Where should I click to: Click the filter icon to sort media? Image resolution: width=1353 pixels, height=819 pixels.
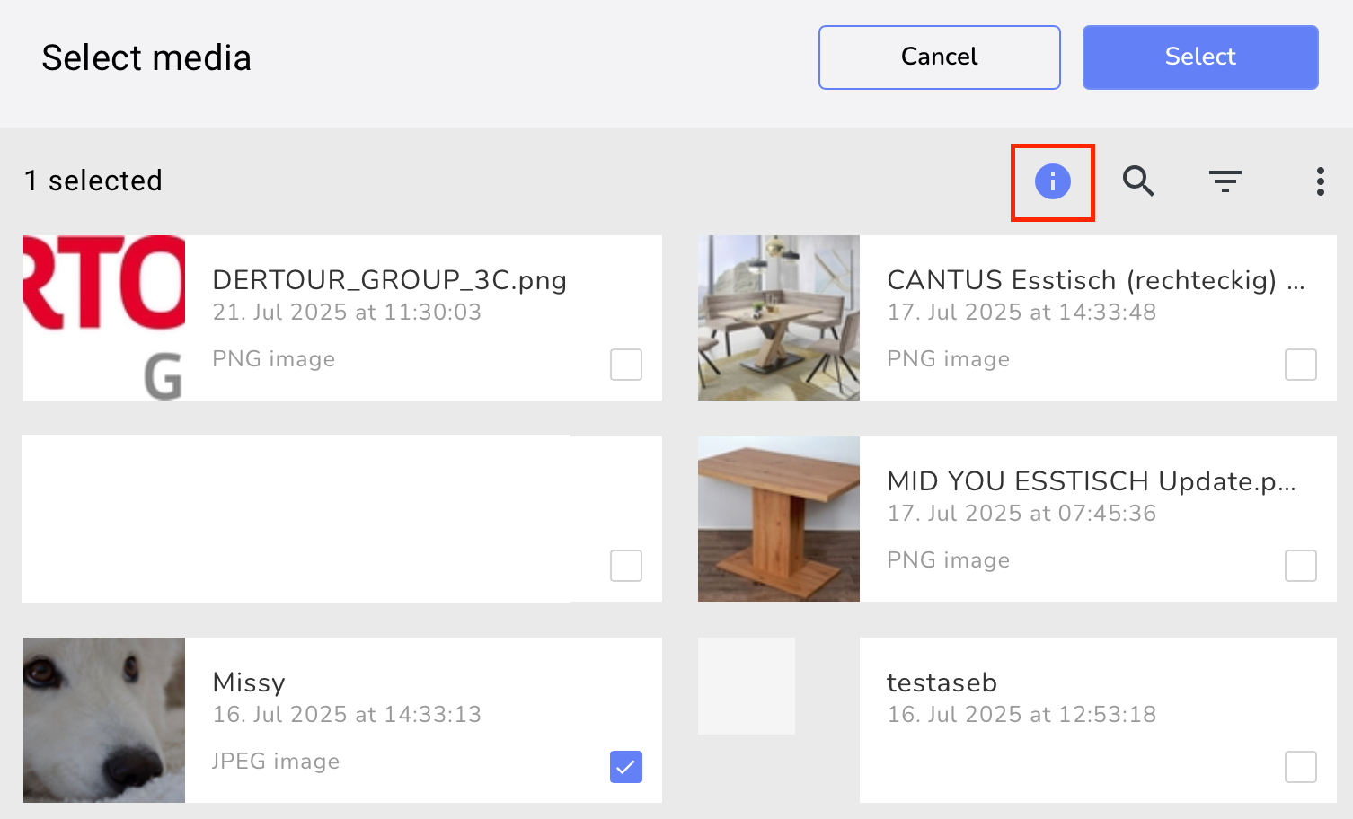coord(1225,181)
